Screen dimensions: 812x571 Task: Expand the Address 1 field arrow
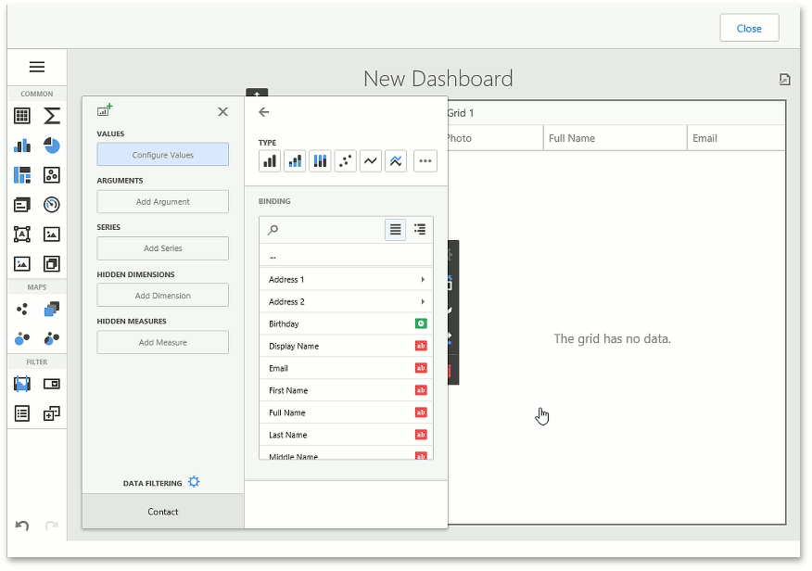coord(423,280)
